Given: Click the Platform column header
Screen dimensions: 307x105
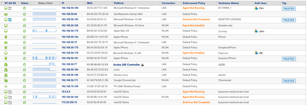Looking at the screenshot, I should 119,3.
